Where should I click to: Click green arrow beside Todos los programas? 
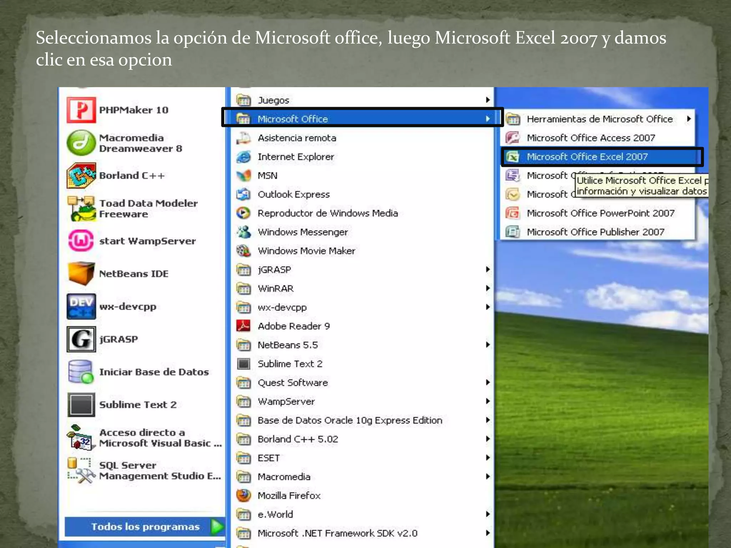(x=217, y=527)
